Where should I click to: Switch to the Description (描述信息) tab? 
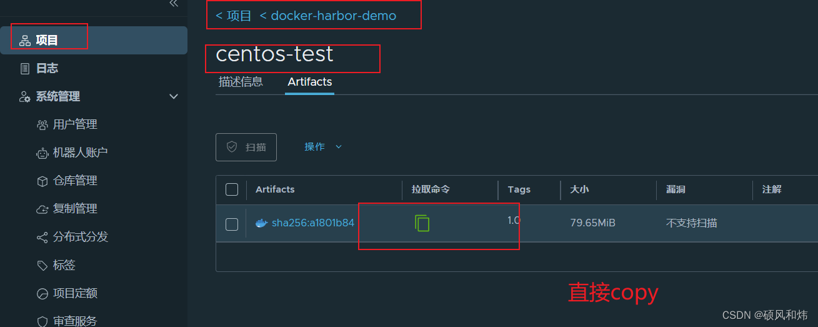241,82
